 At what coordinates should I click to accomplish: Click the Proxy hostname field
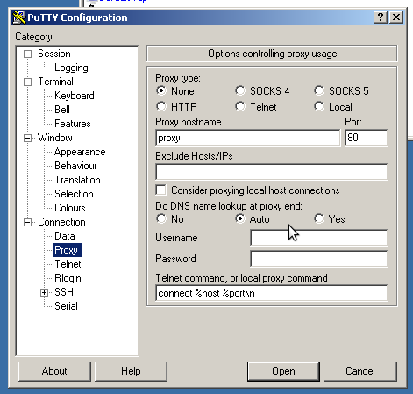click(x=248, y=138)
